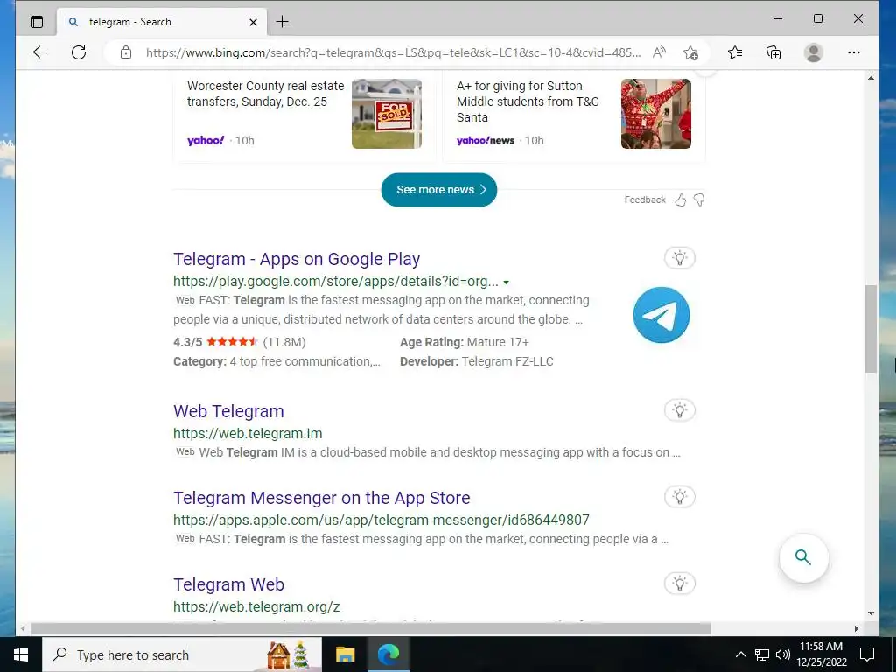
Task: Open the tab actions menu icon
Action: pyautogui.click(x=37, y=22)
